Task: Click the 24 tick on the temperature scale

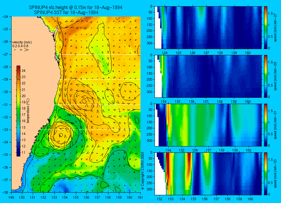Action: (x=23, y=71)
